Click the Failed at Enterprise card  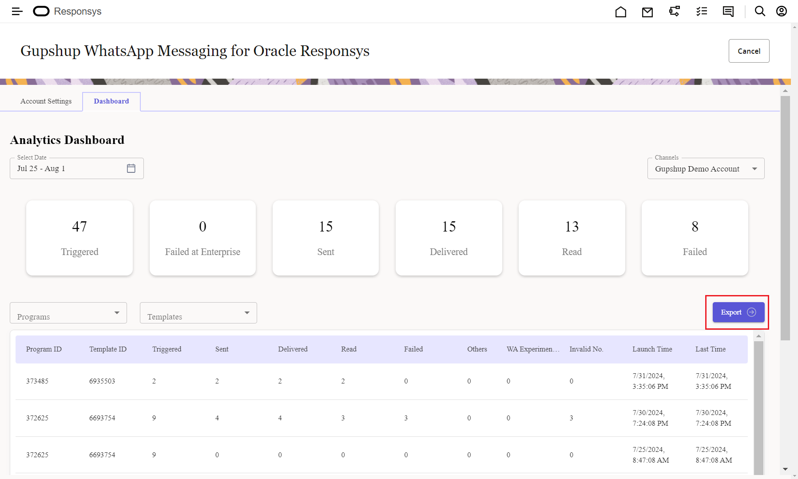click(x=202, y=238)
